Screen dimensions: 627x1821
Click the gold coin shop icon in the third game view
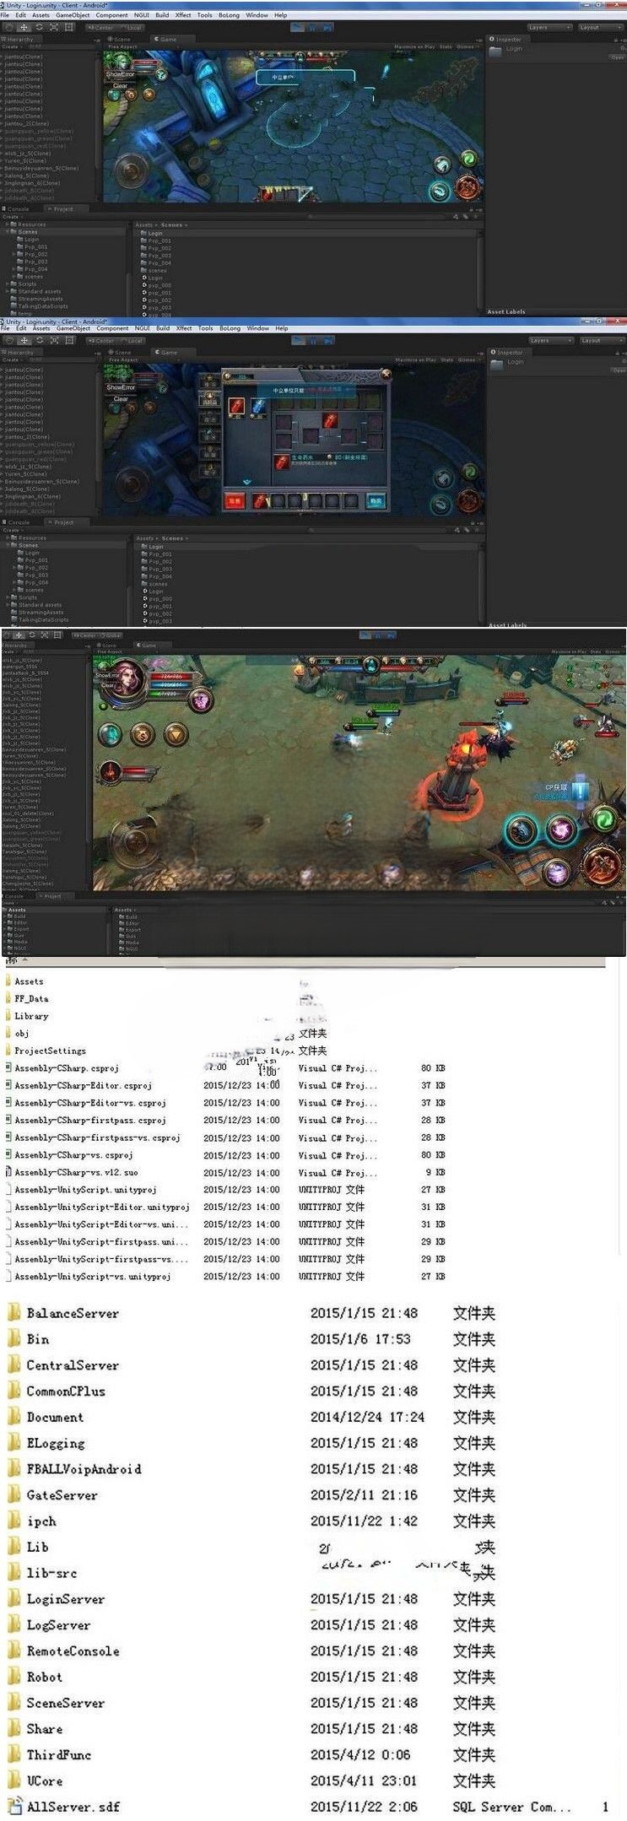tap(142, 735)
